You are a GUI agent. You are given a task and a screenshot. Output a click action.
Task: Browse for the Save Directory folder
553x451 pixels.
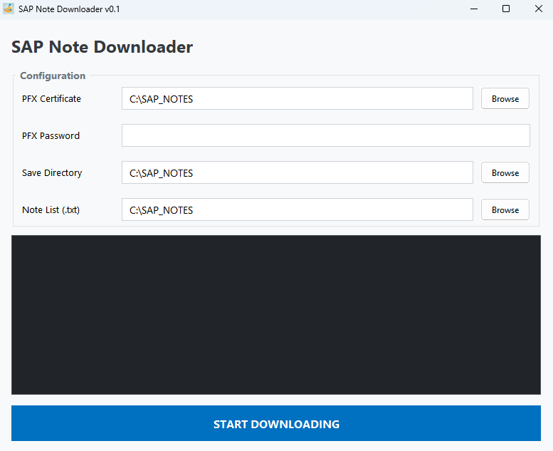click(x=505, y=172)
